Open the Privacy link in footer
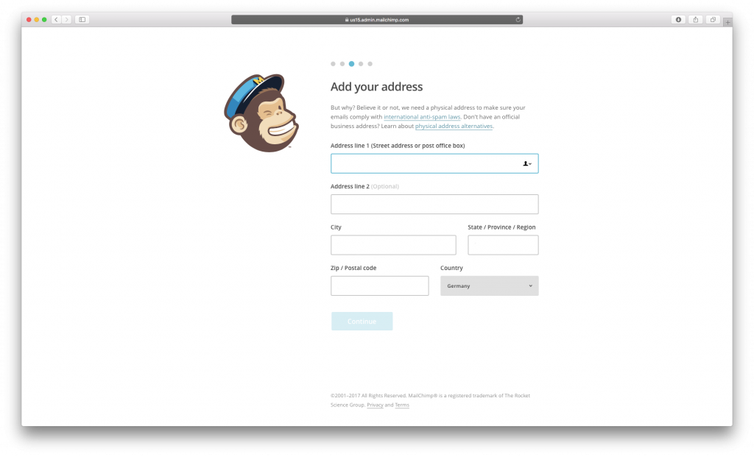Screen dimensions: 754x457 [375, 405]
